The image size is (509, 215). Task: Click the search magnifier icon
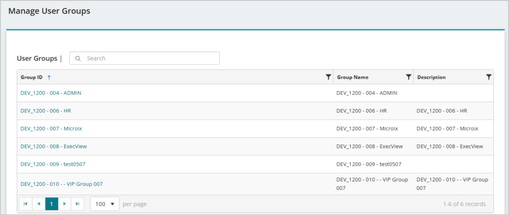(x=78, y=59)
